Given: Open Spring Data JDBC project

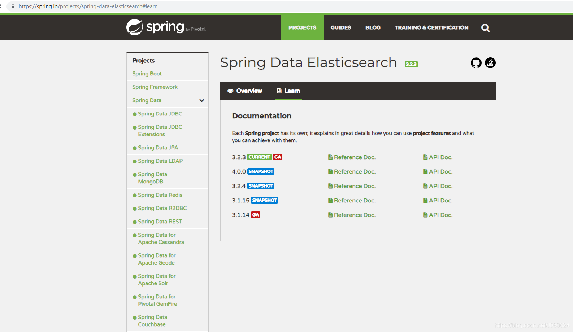Looking at the screenshot, I should (160, 114).
